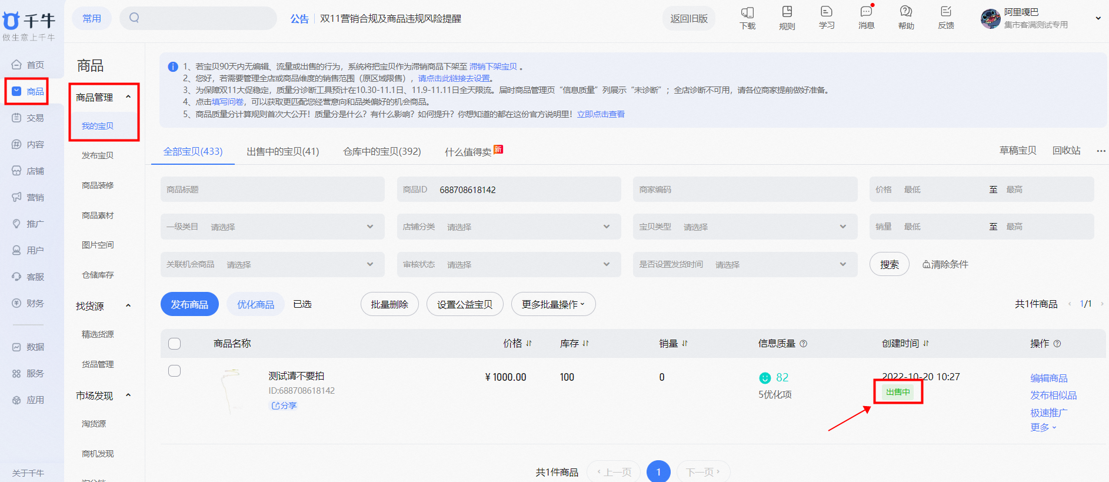This screenshot has width=1109, height=482.
Task: Open the 帮助 help icon
Action: click(906, 18)
